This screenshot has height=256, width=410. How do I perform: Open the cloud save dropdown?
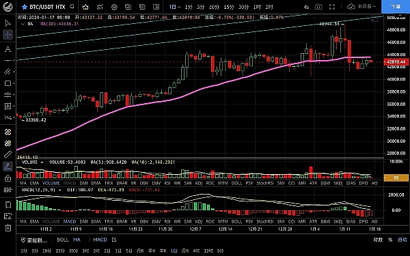click(x=361, y=7)
